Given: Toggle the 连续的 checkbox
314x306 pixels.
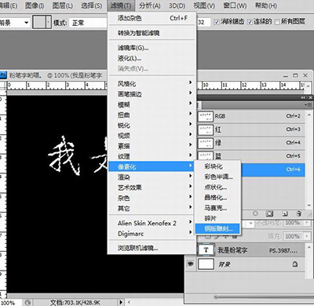Looking at the screenshot, I should tap(250, 22).
